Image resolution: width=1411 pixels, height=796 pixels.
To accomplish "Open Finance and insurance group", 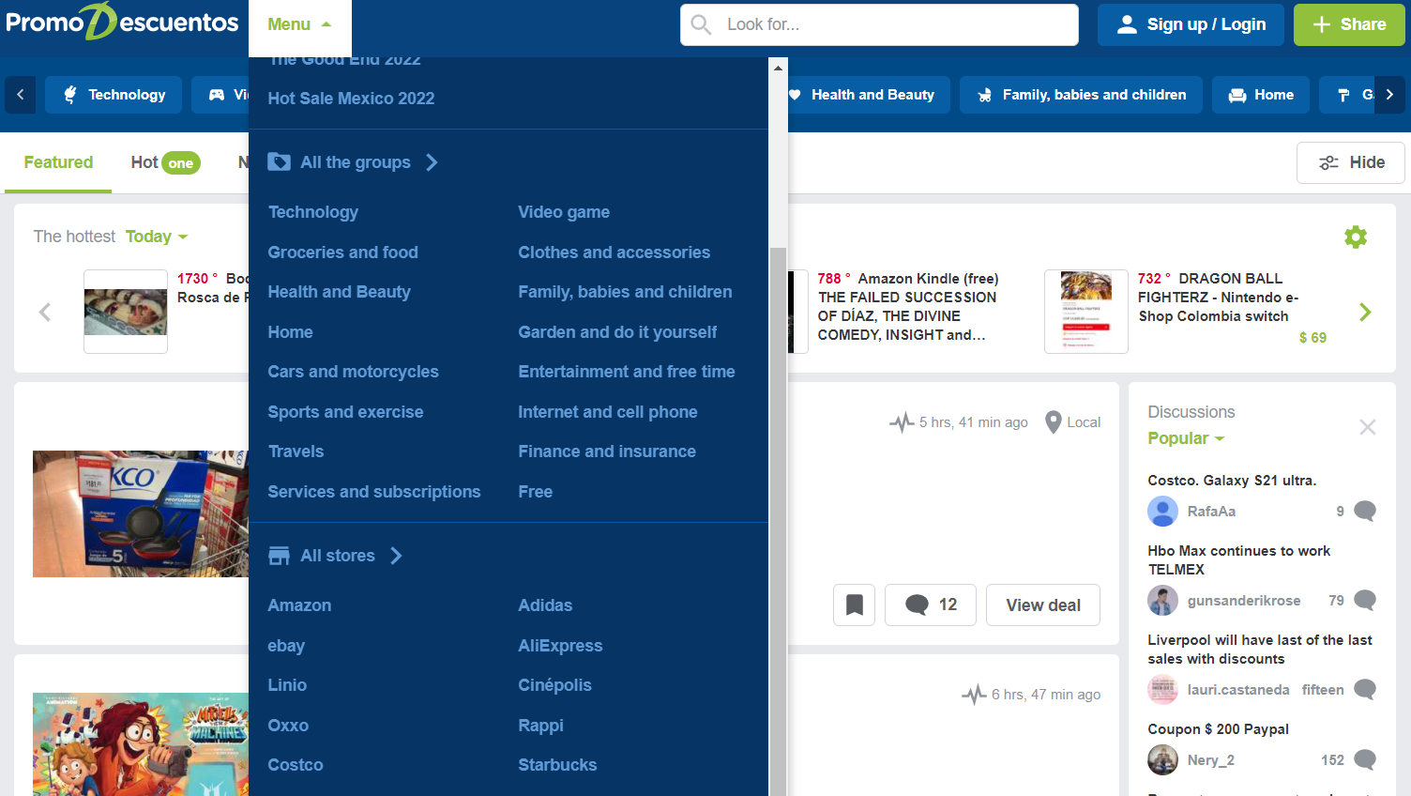I will [607, 452].
